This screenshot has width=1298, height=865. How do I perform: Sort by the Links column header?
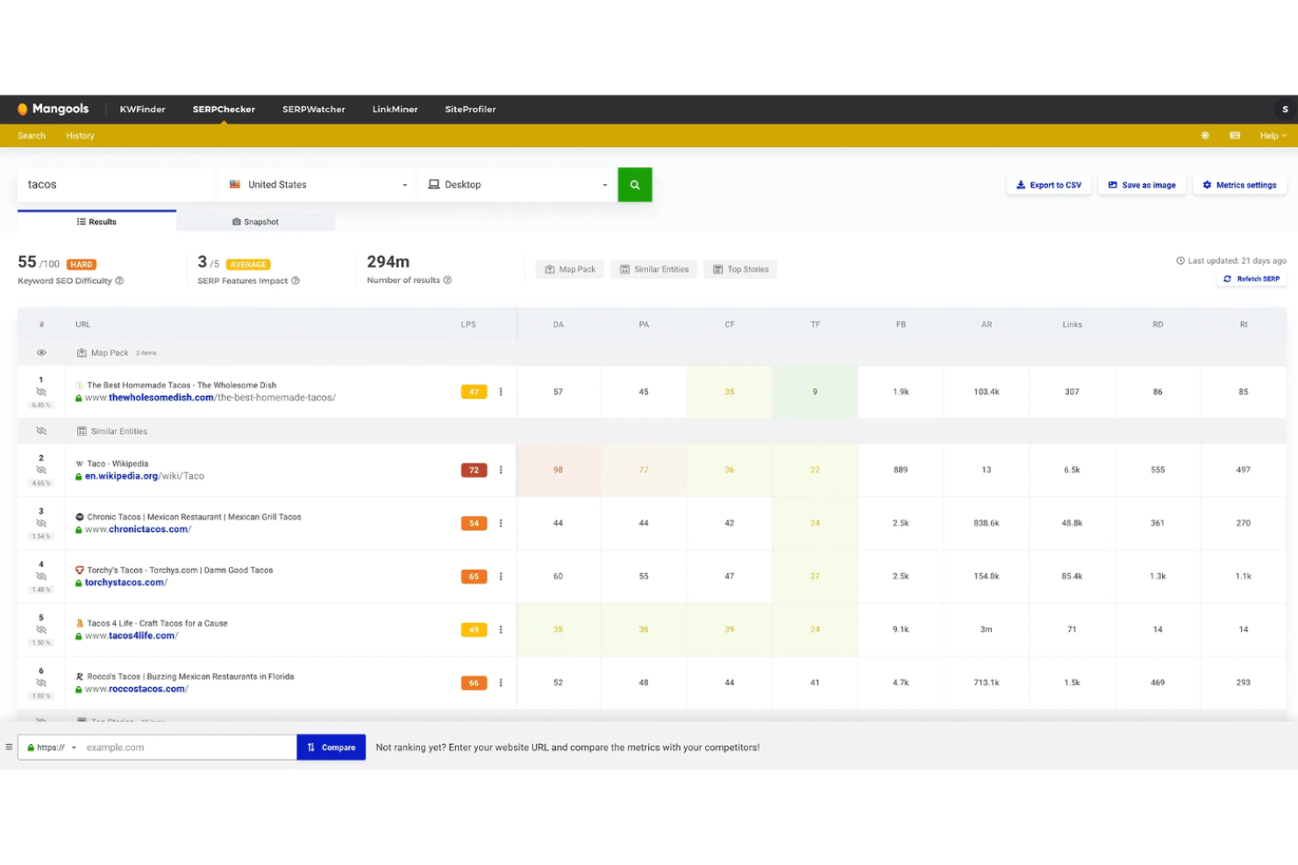(1072, 324)
